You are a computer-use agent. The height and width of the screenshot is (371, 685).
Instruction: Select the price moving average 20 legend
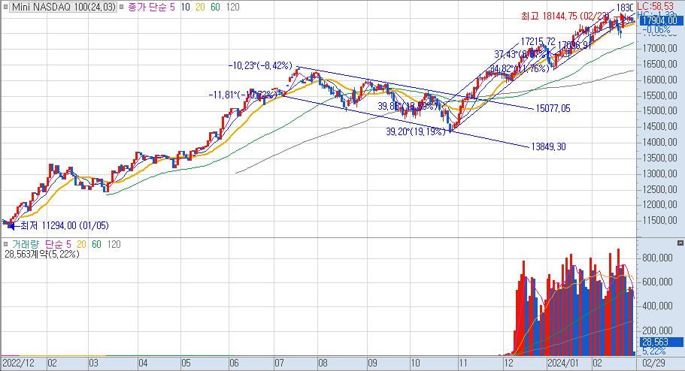200,7
